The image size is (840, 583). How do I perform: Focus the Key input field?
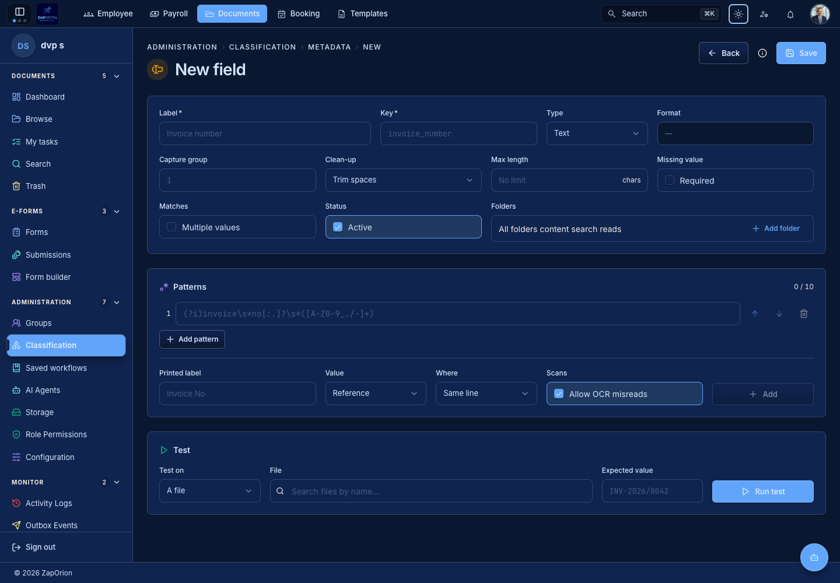[459, 134]
